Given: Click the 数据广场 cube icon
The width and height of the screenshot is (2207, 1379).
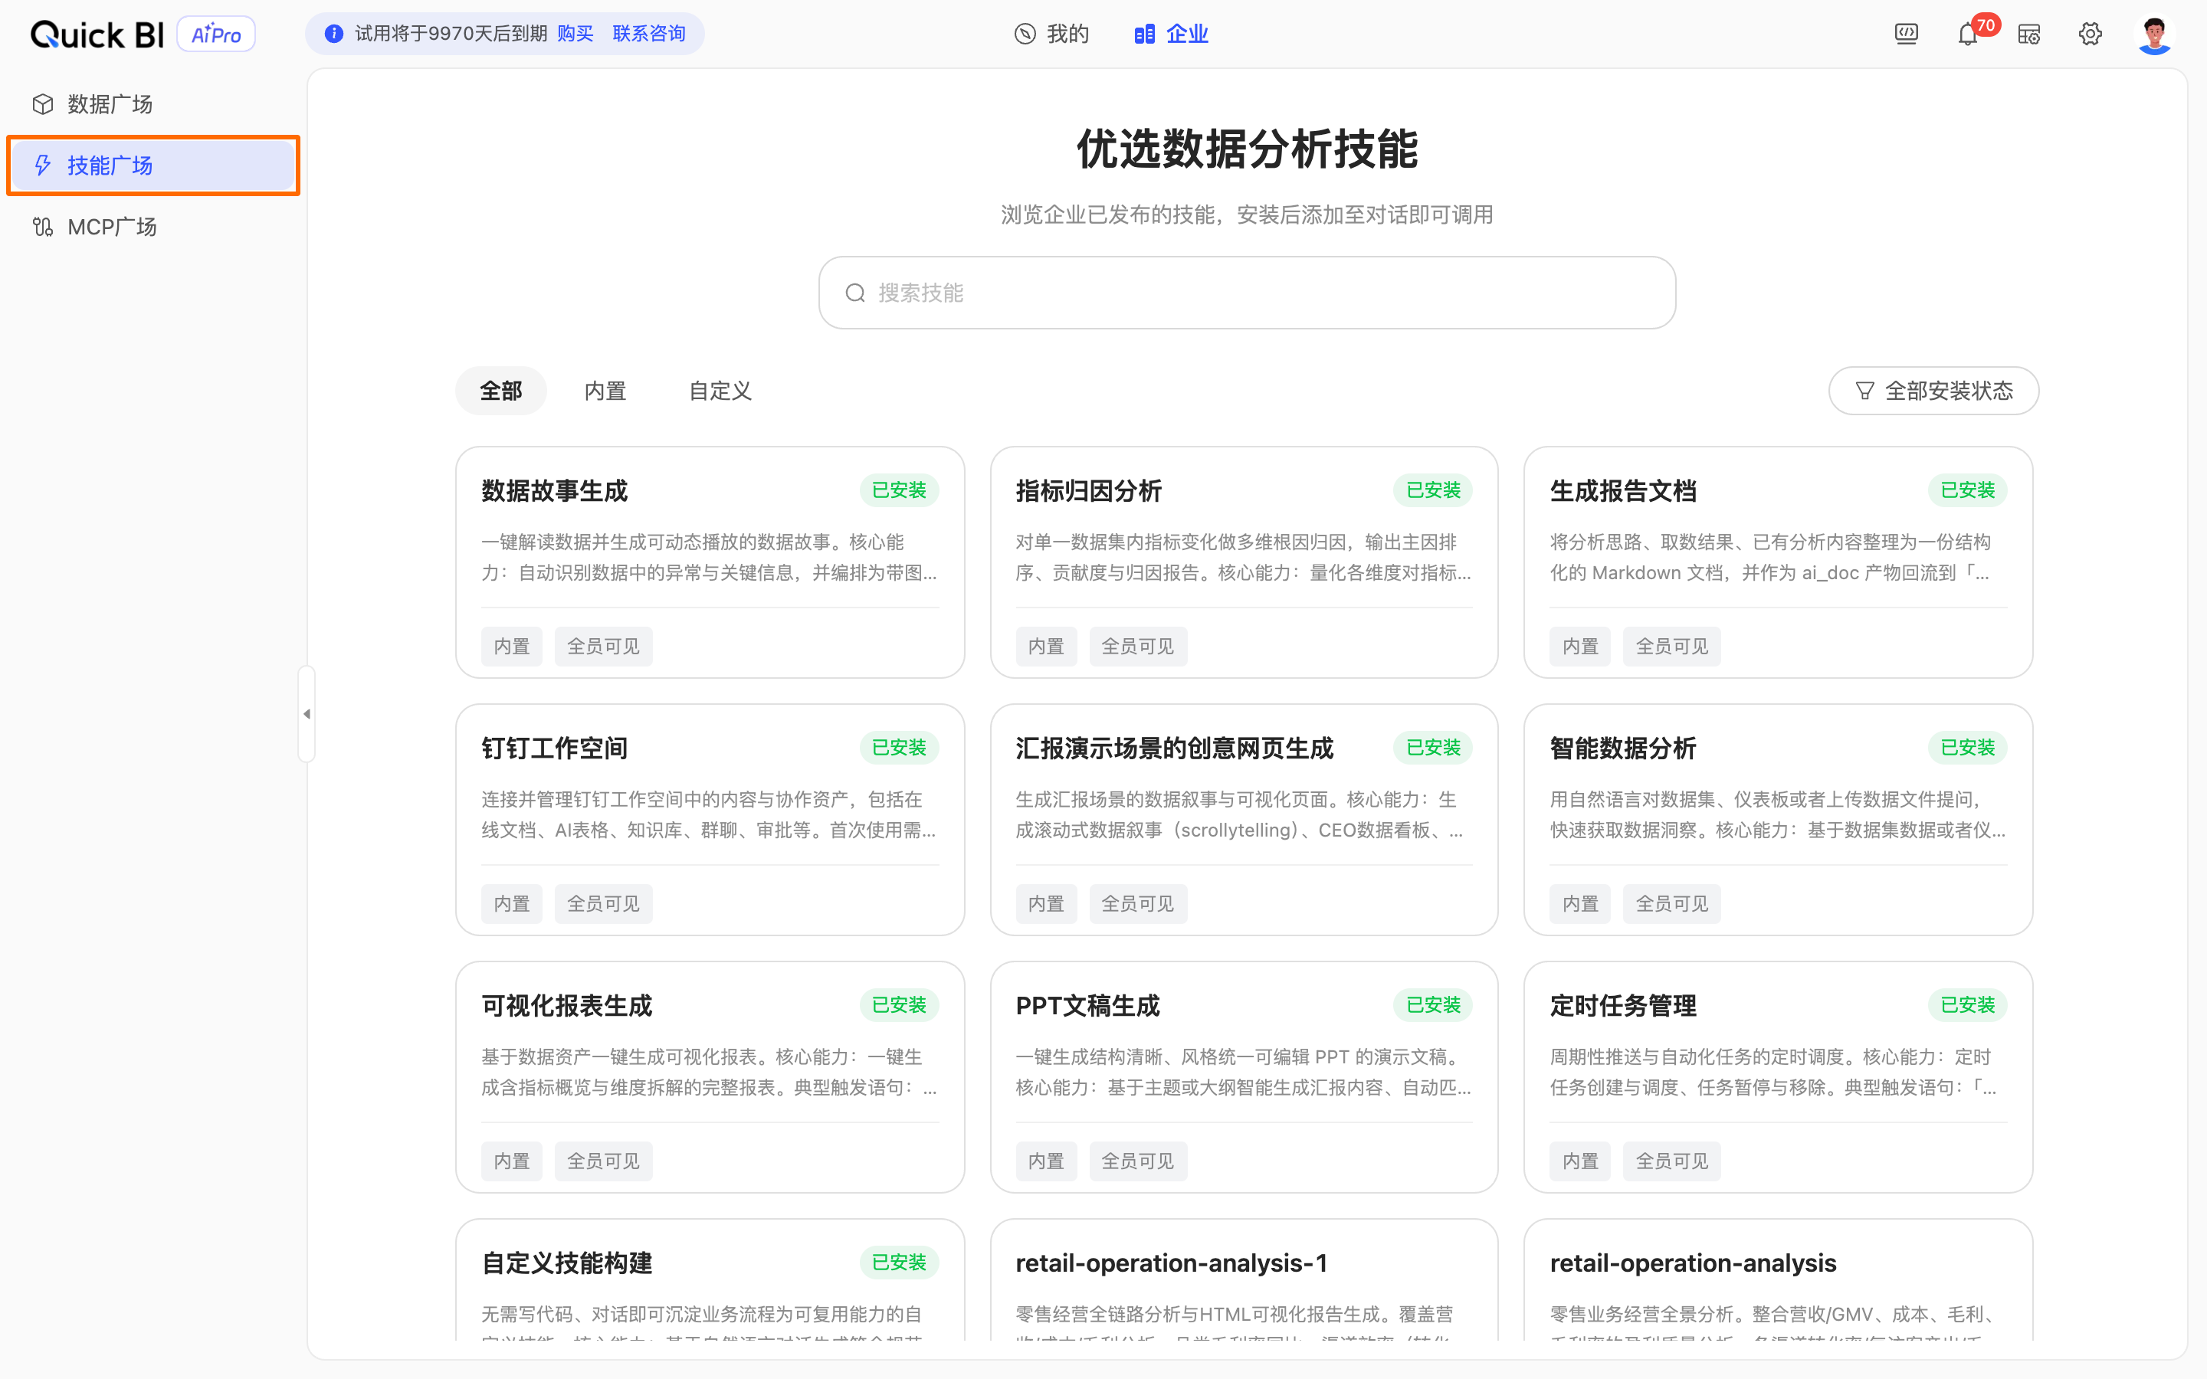Looking at the screenshot, I should tap(43, 104).
